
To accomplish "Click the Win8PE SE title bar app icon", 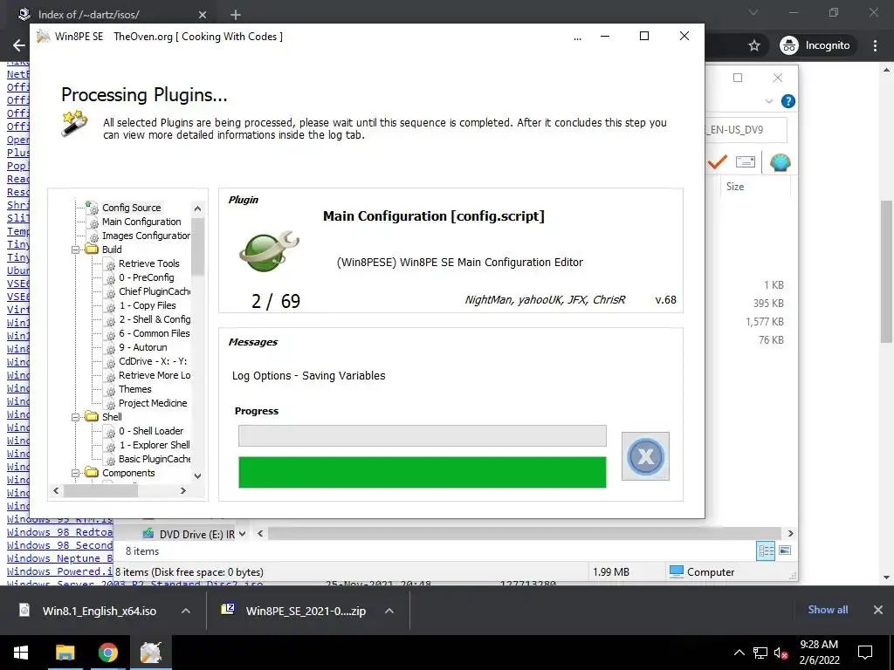I will (x=44, y=37).
